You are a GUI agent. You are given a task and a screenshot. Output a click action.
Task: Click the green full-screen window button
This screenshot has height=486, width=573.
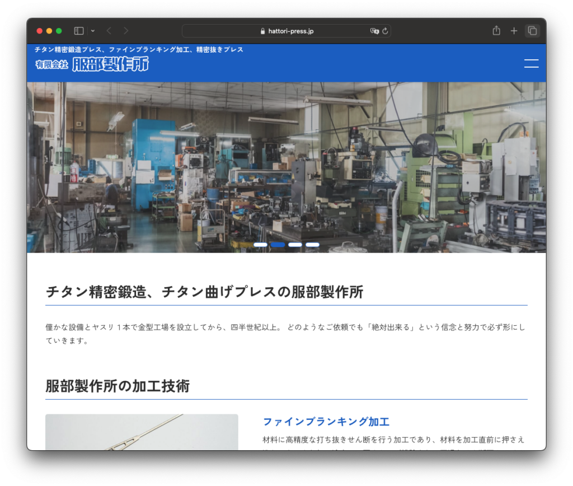(59, 31)
